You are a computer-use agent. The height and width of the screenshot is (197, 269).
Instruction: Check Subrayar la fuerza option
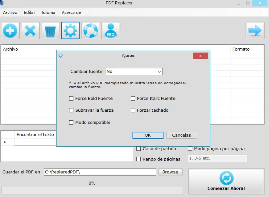(71, 110)
